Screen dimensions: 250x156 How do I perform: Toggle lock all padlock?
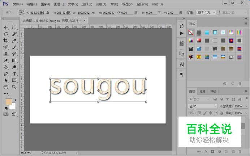221,113
